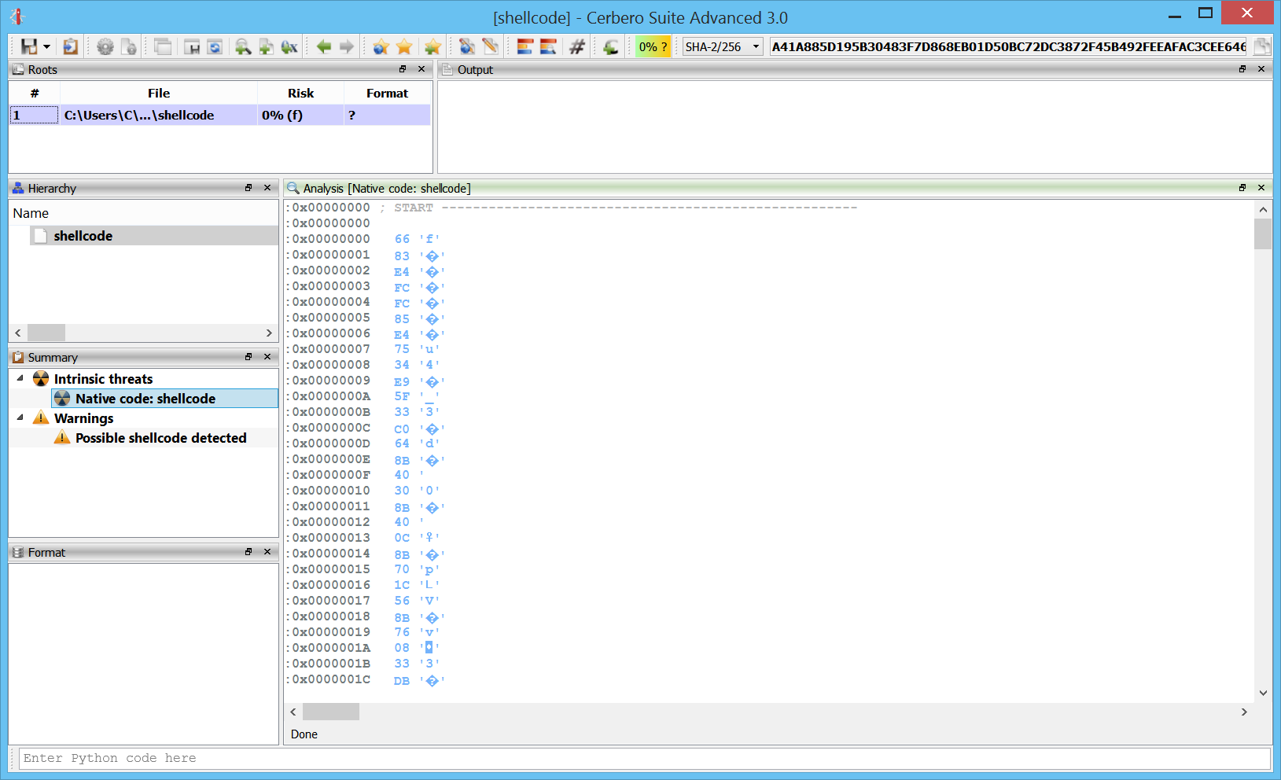
Task: Click the 0% (f) risk cell
Action: [x=300, y=116]
